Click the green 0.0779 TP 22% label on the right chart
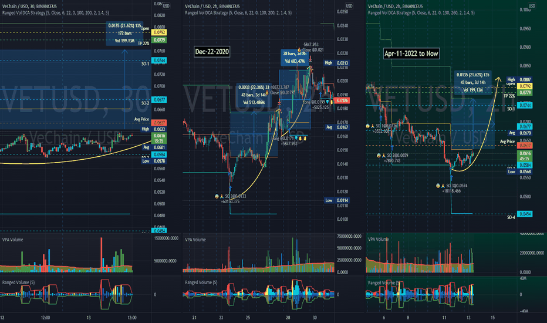Screen dimensions: 547x323 click(x=525, y=93)
